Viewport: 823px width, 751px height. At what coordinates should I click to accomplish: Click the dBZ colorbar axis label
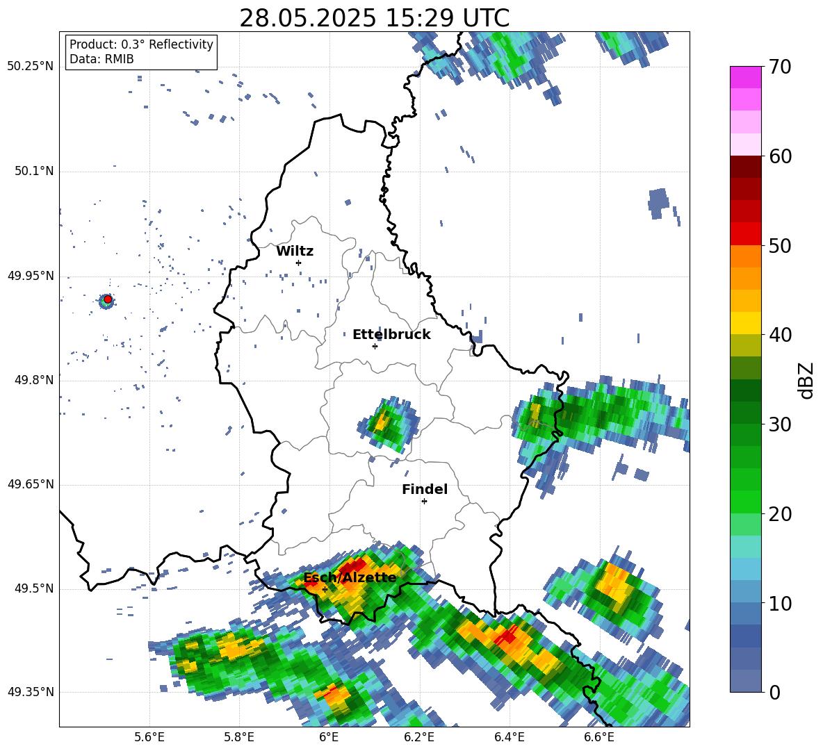(x=807, y=380)
